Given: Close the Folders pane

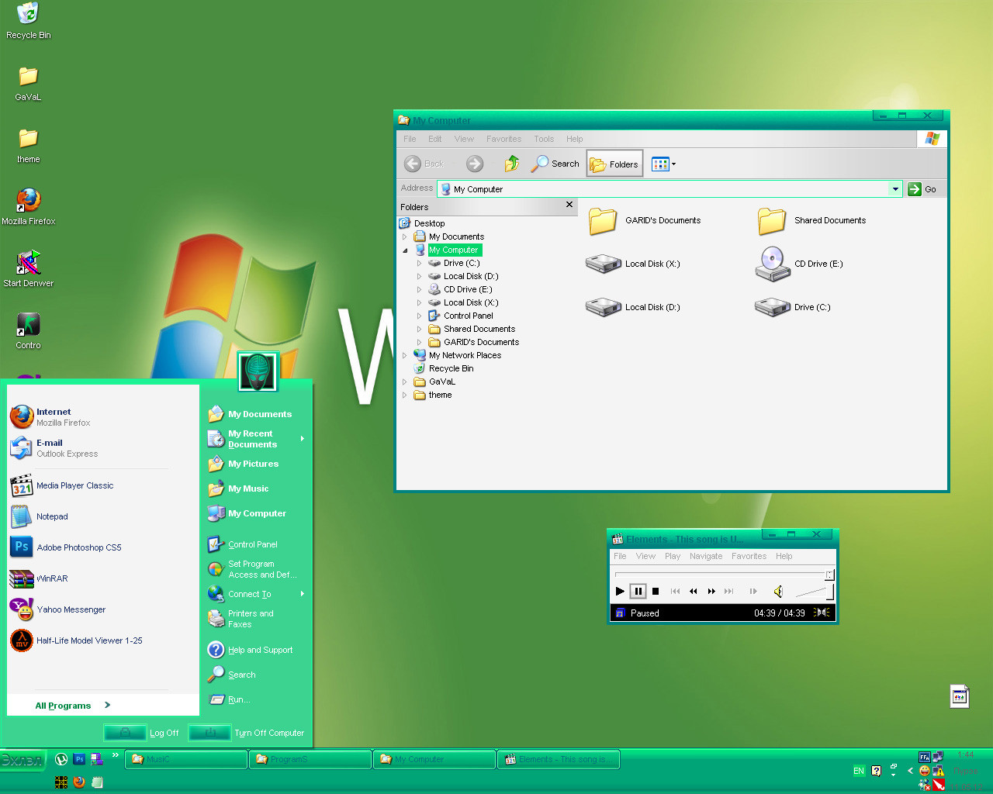Looking at the screenshot, I should [x=569, y=205].
